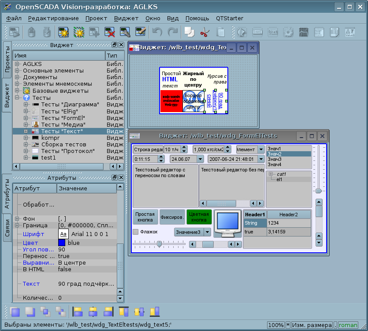This screenshot has width=368, height=331.
Task: Expand the 'cat1' tree node
Action: point(271,175)
